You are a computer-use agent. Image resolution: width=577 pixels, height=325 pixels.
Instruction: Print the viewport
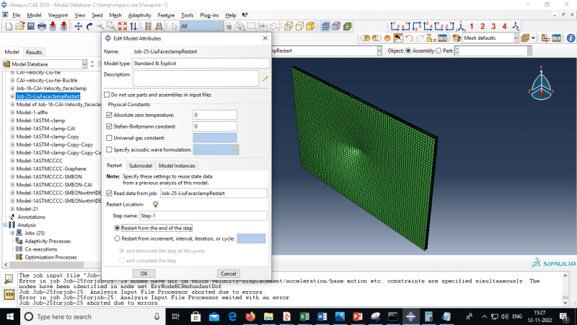click(42, 26)
